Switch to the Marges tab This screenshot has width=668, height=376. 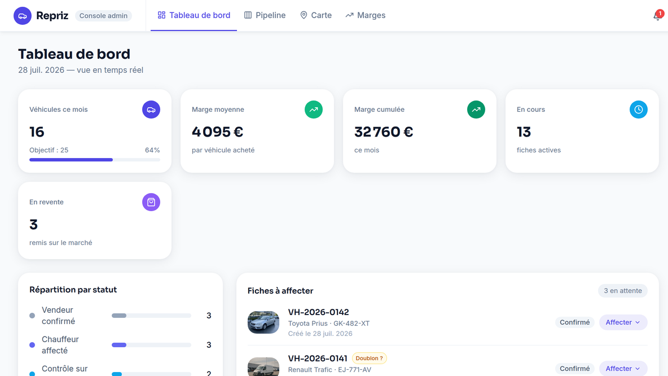pos(366,15)
